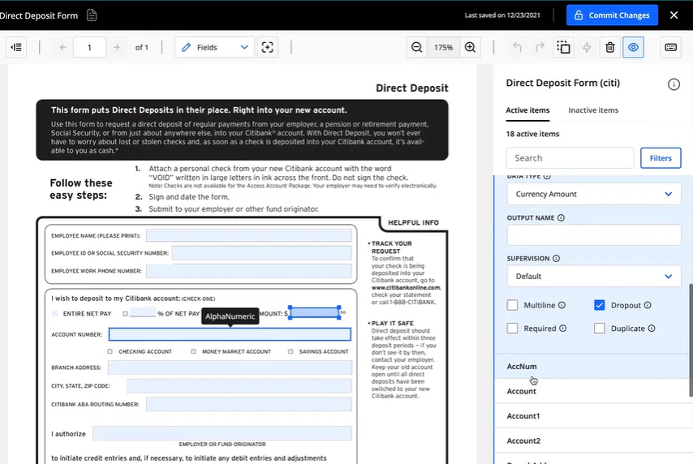Select the Account2 item in list

593,440
